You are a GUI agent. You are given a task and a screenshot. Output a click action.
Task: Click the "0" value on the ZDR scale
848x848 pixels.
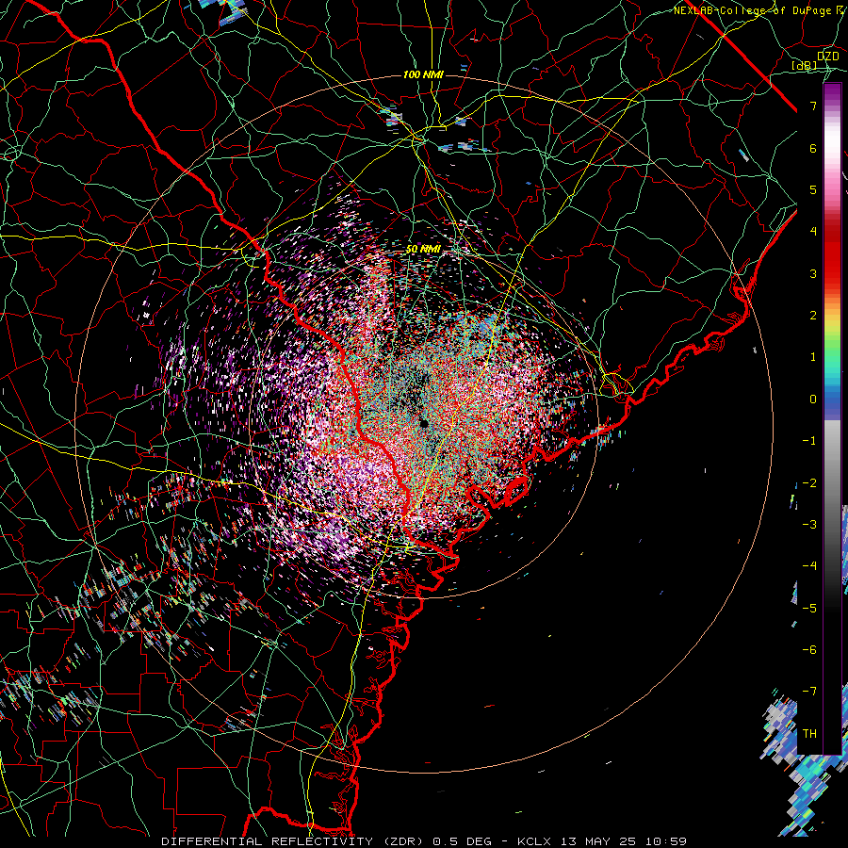[x=813, y=400]
